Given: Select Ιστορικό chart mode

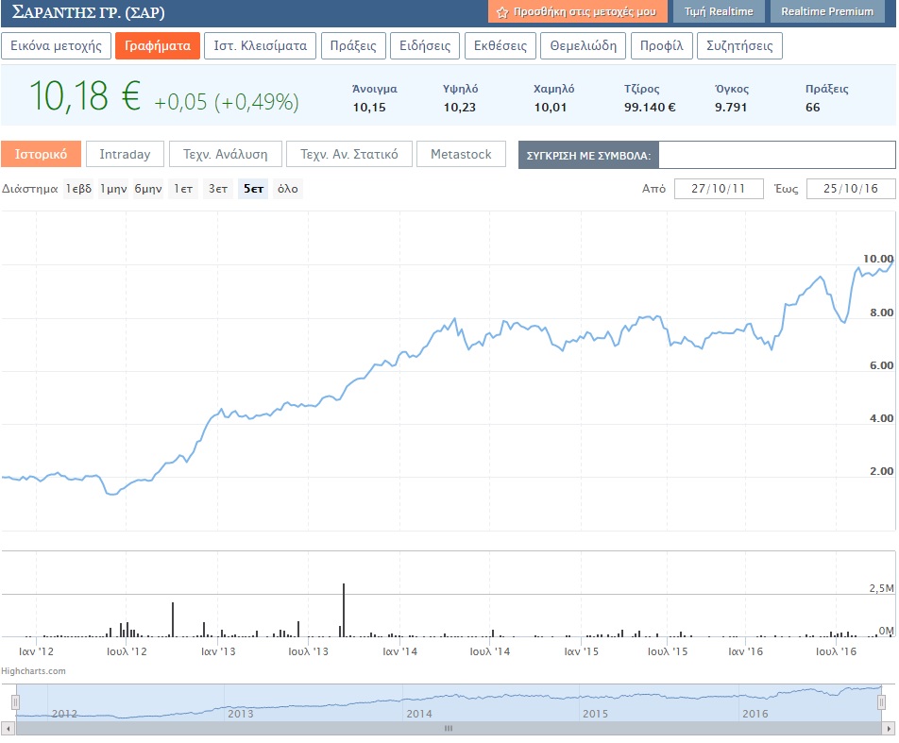Looking at the screenshot, I should point(41,154).
